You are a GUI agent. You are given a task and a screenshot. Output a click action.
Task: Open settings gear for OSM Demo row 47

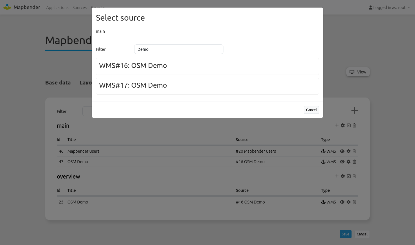click(x=349, y=162)
